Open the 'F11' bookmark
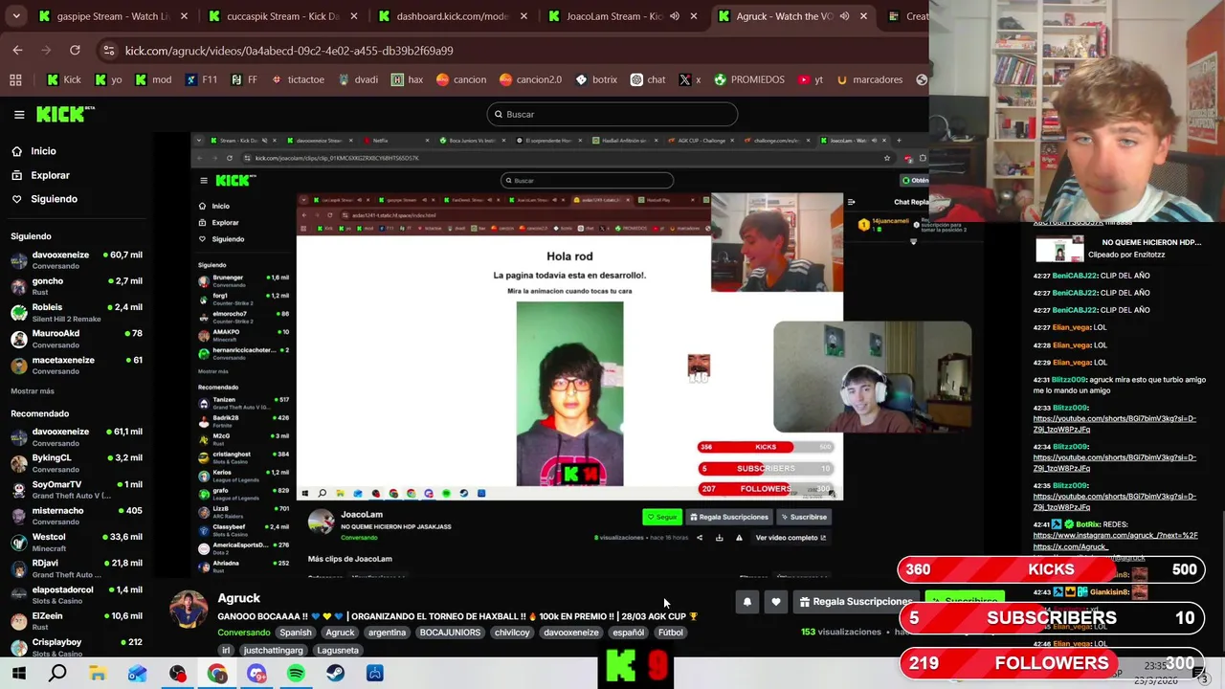 [x=201, y=79]
